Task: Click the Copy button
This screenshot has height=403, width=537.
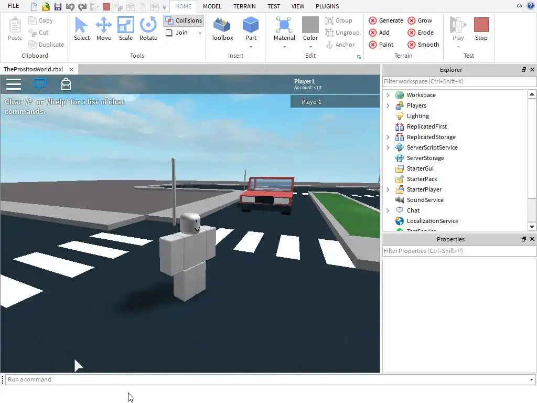Action: point(41,20)
